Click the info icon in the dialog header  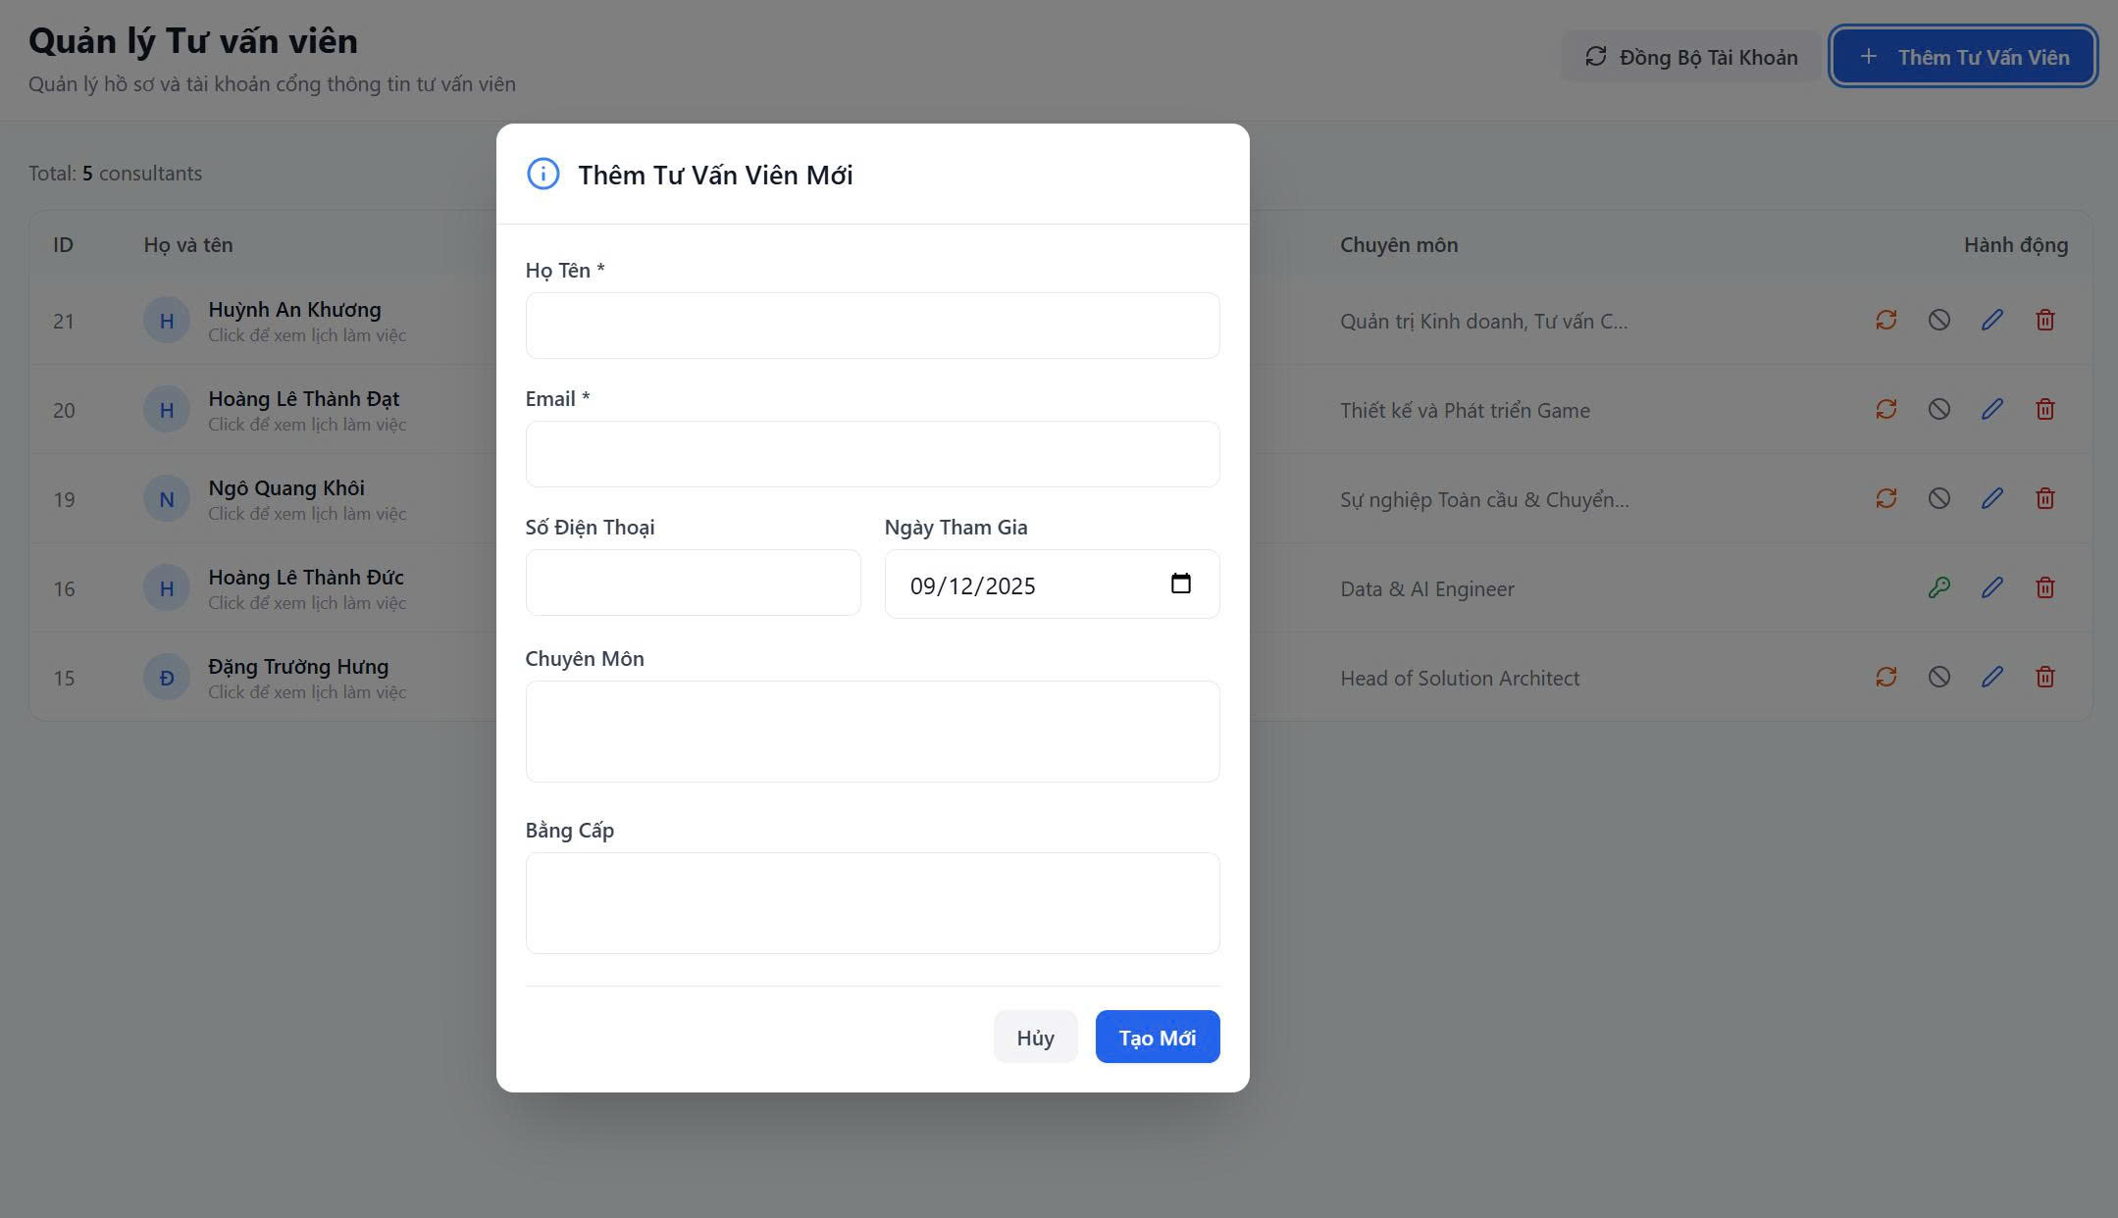click(x=543, y=175)
